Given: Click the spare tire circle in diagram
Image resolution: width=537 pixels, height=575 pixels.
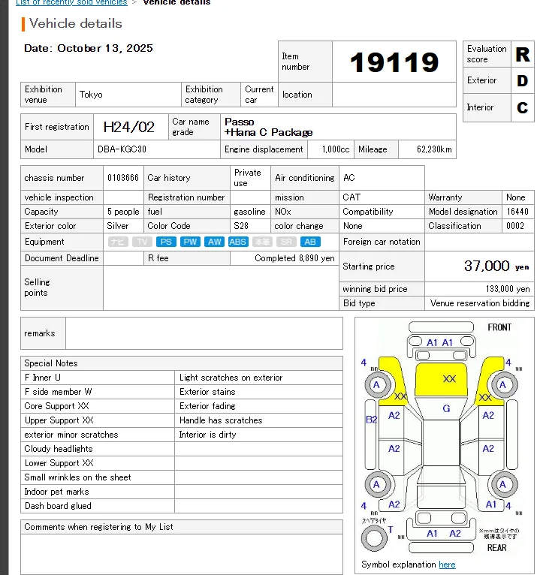Looking at the screenshot, I should [374, 538].
